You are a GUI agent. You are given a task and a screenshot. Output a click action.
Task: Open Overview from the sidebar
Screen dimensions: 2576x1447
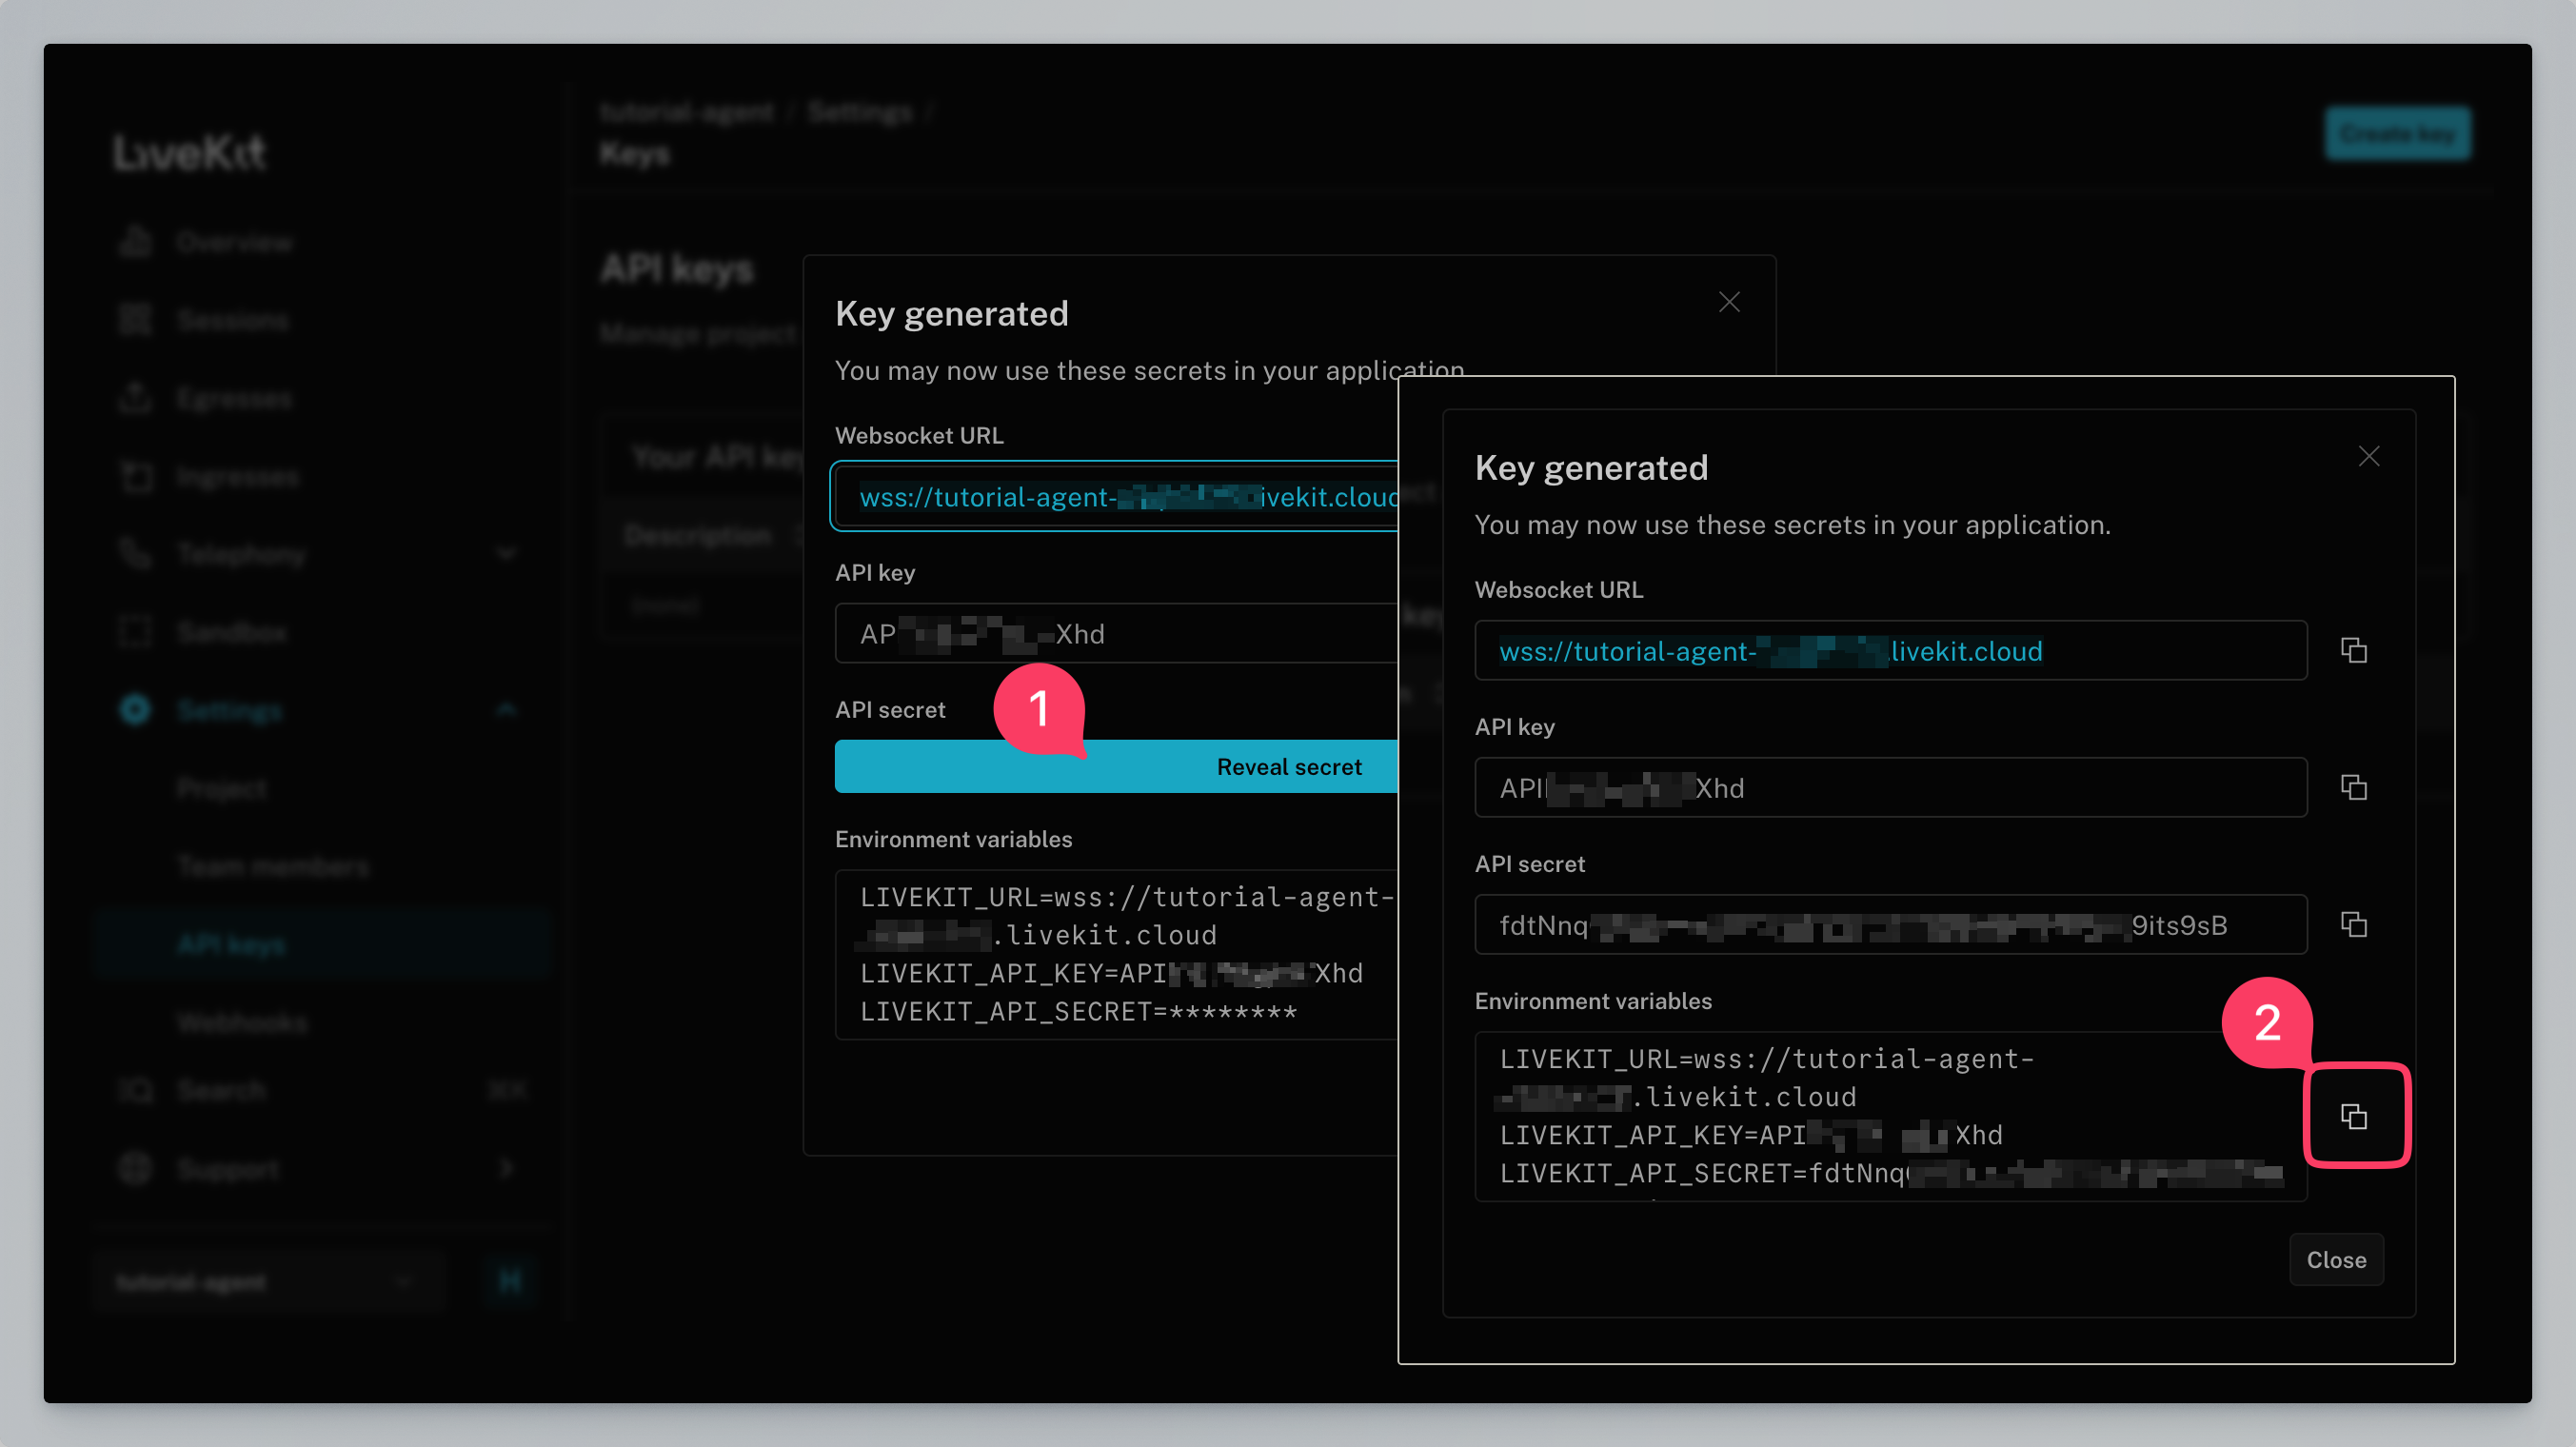[x=233, y=243]
